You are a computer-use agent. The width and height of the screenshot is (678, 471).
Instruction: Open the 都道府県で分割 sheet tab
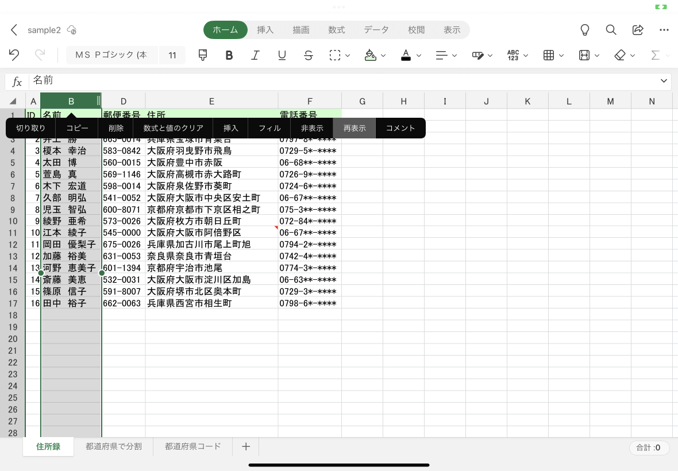pyautogui.click(x=113, y=446)
